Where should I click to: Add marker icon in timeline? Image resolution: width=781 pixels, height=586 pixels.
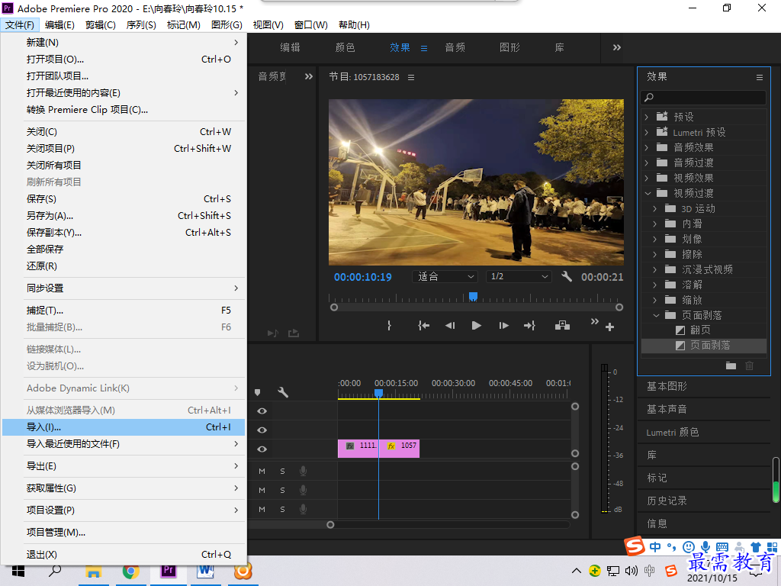[258, 393]
